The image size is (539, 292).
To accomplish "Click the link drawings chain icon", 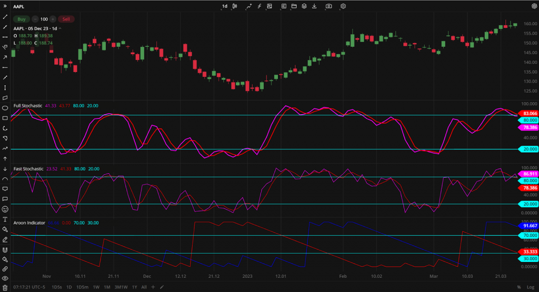I will coord(5,269).
